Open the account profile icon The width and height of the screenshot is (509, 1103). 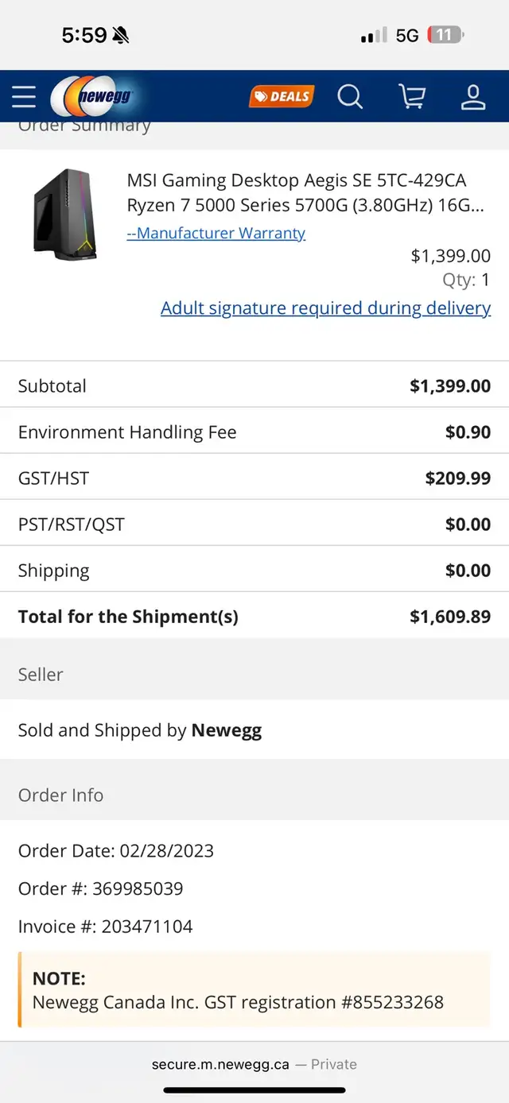473,97
